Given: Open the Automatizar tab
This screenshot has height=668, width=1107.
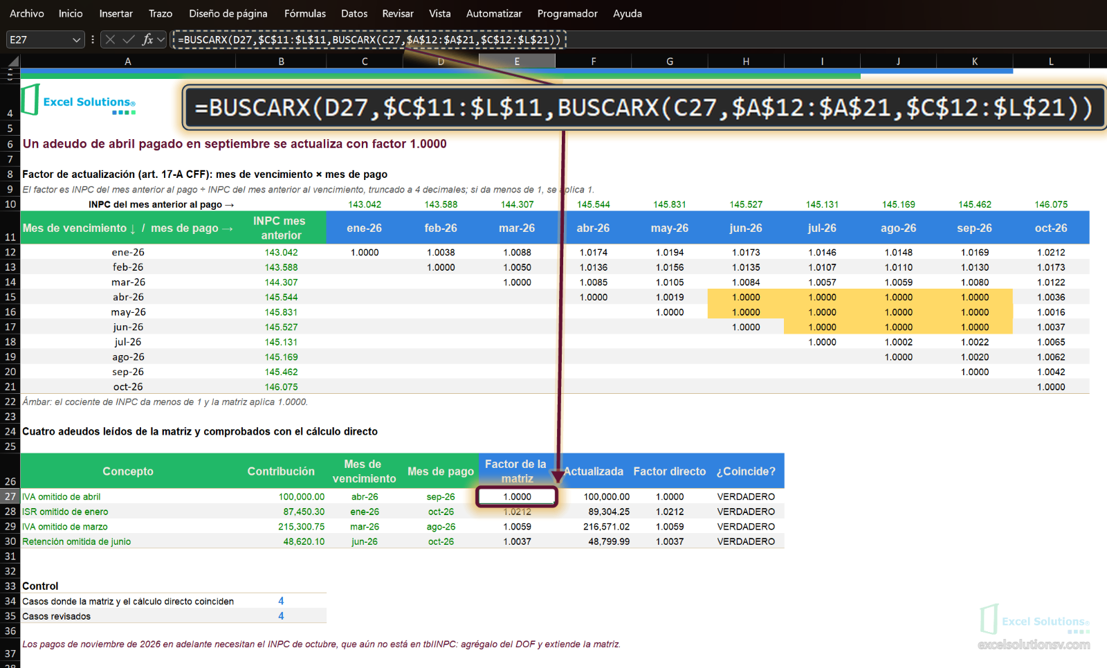Looking at the screenshot, I should [x=494, y=13].
